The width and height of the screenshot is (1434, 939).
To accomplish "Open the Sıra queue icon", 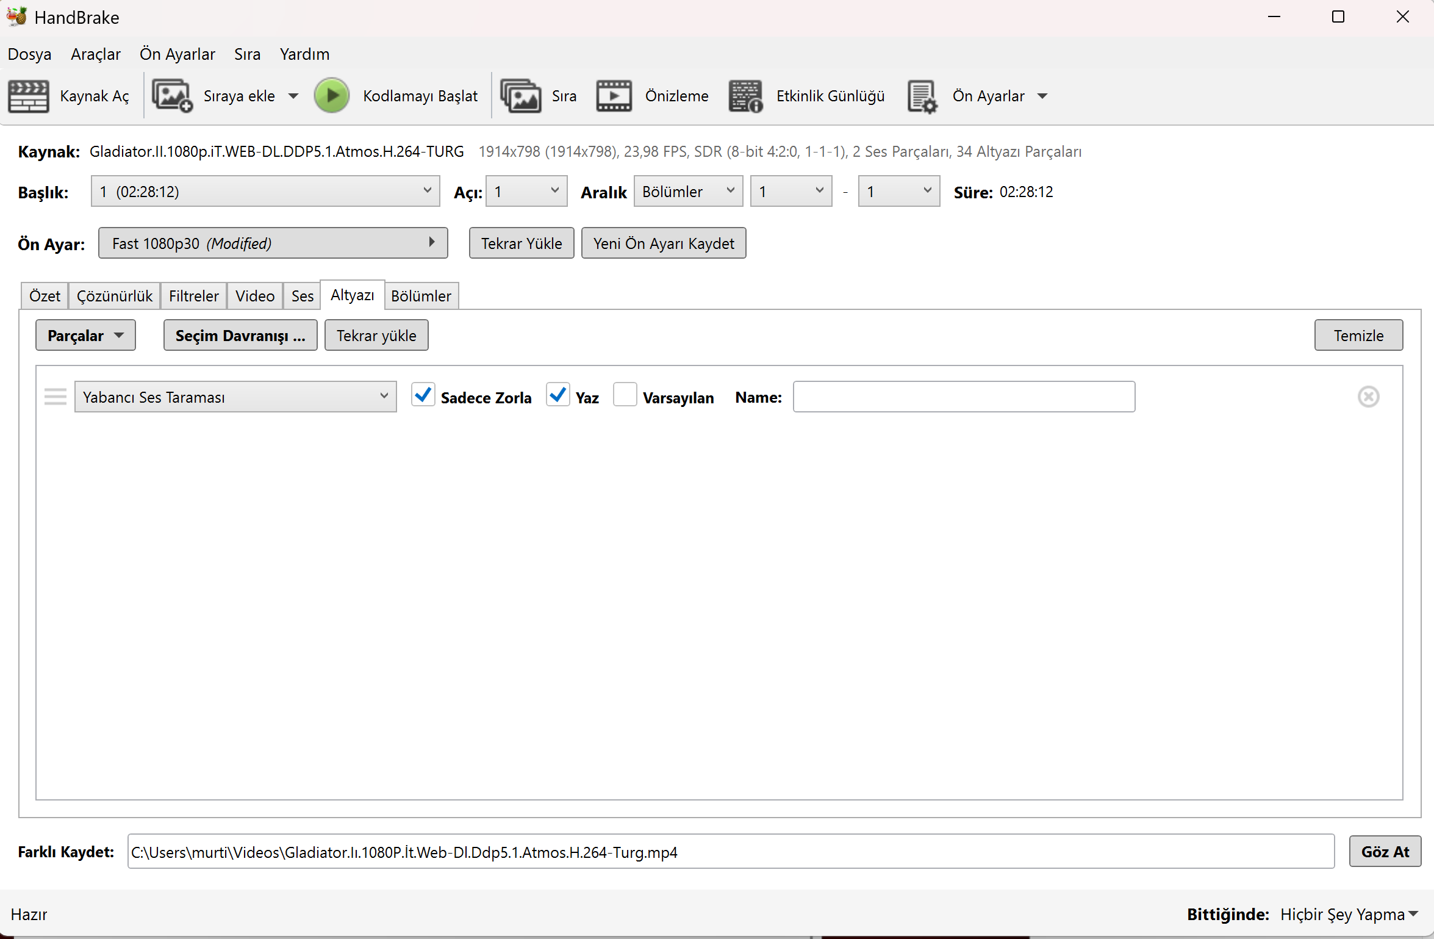I will 521,96.
